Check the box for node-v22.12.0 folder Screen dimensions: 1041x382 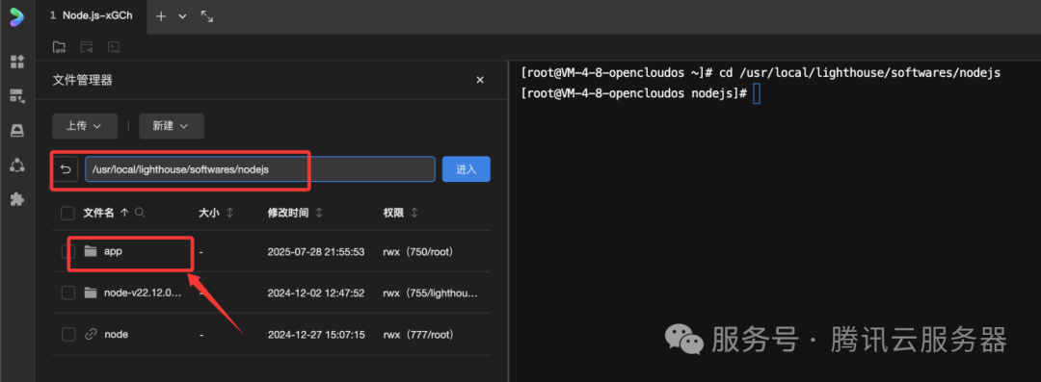[67, 293]
